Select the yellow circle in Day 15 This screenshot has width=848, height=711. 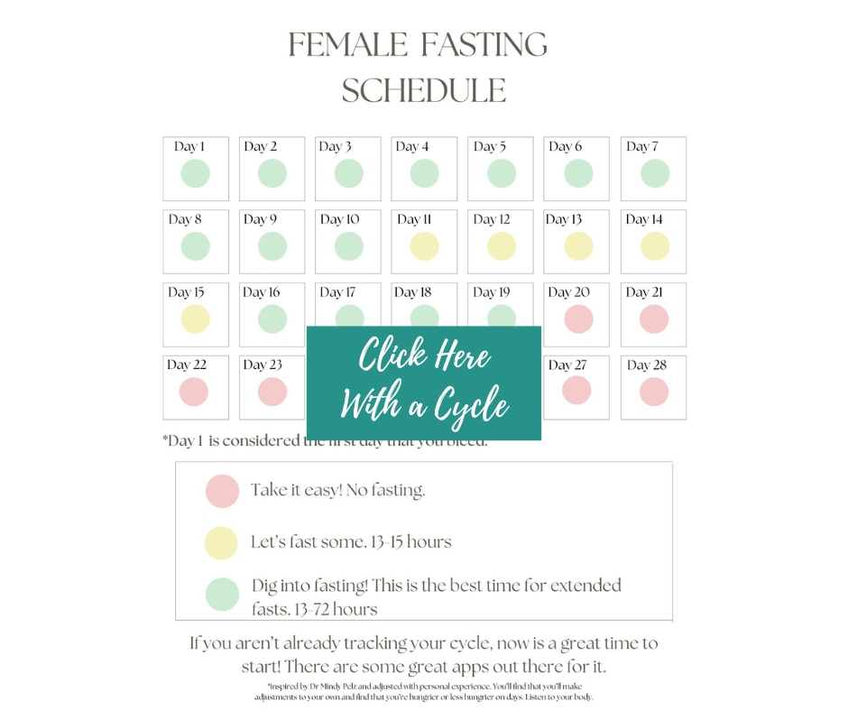point(195,319)
